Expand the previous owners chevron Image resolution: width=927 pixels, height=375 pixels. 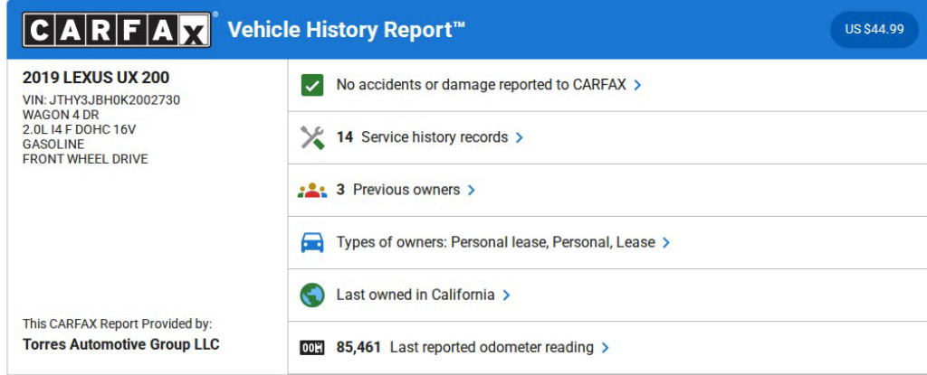472,190
